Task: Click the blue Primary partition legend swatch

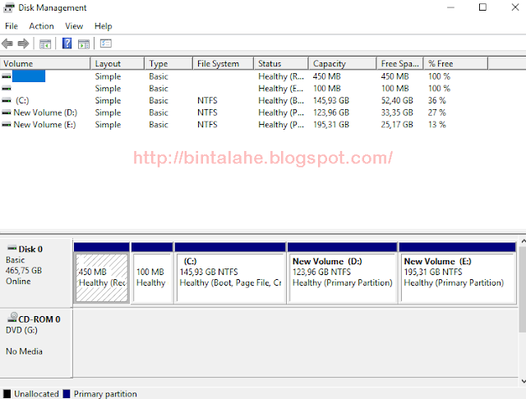Action: pyautogui.click(x=67, y=393)
